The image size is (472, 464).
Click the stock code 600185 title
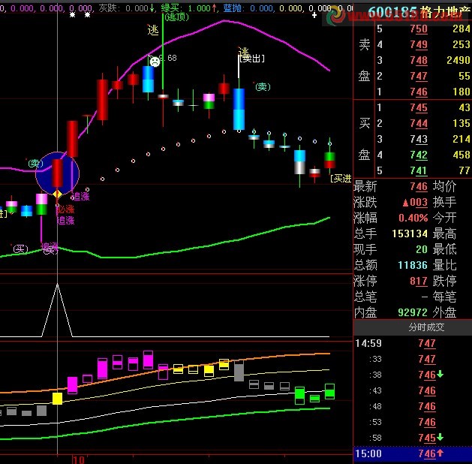click(392, 11)
